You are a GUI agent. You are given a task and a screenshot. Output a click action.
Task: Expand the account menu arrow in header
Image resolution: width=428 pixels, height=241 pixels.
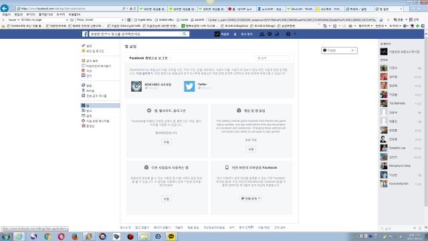click(x=295, y=34)
